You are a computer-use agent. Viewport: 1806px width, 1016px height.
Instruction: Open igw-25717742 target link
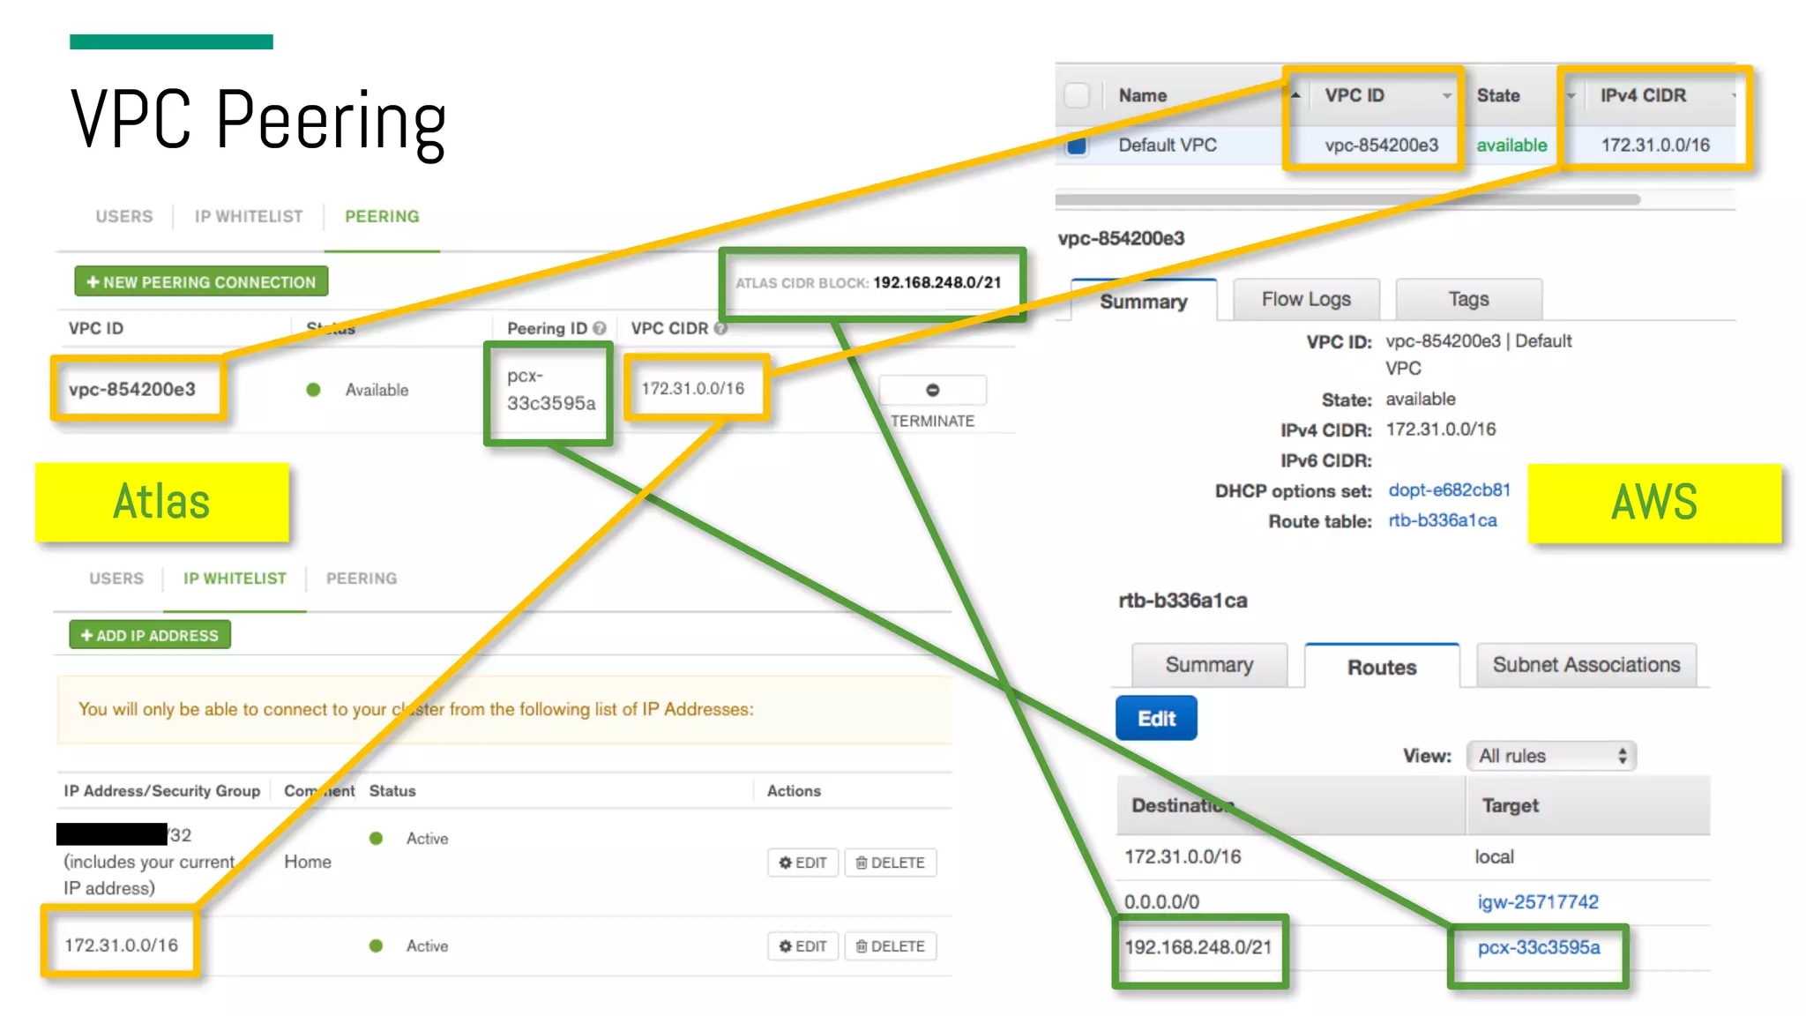pyautogui.click(x=1538, y=901)
